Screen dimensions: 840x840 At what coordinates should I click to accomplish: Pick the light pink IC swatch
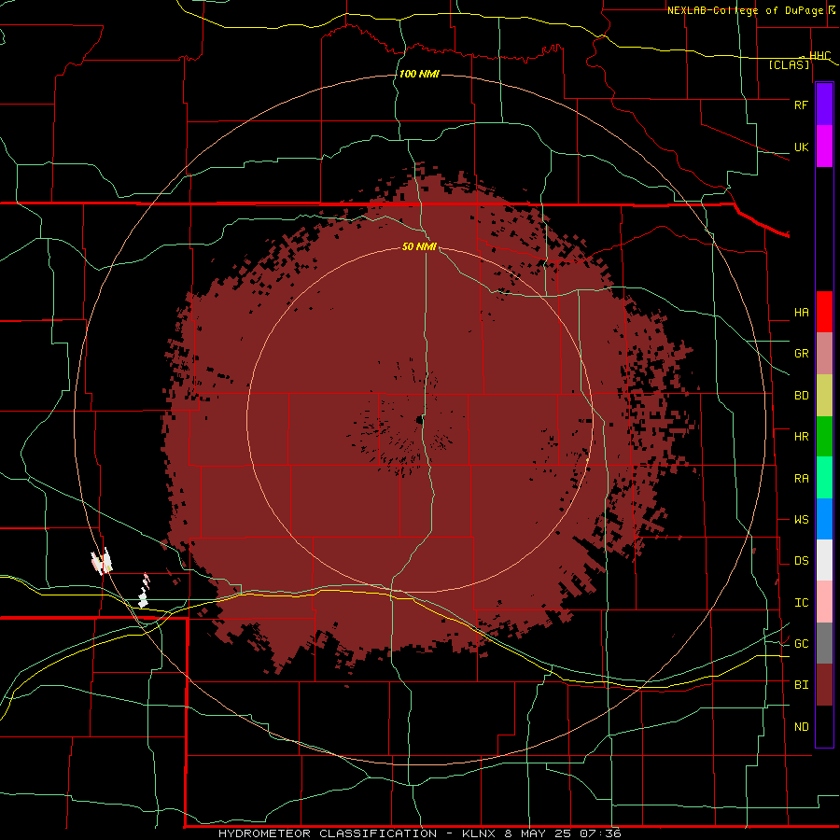[824, 602]
